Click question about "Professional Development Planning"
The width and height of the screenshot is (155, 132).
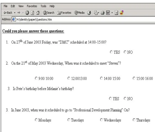[70, 110]
